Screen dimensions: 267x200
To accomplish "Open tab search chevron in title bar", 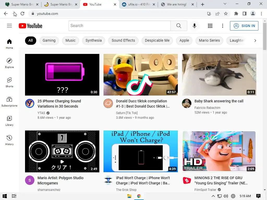I will [225, 4].
